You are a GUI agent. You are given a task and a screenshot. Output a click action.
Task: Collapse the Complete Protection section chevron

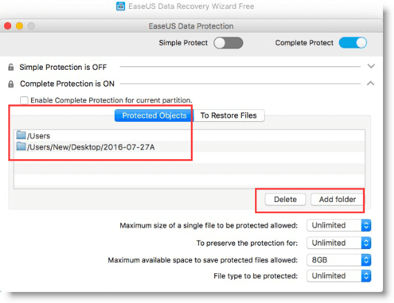(370, 83)
